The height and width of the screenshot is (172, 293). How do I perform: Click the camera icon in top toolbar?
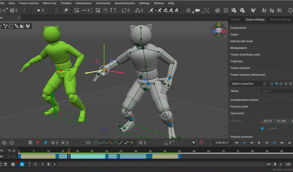click(197, 10)
